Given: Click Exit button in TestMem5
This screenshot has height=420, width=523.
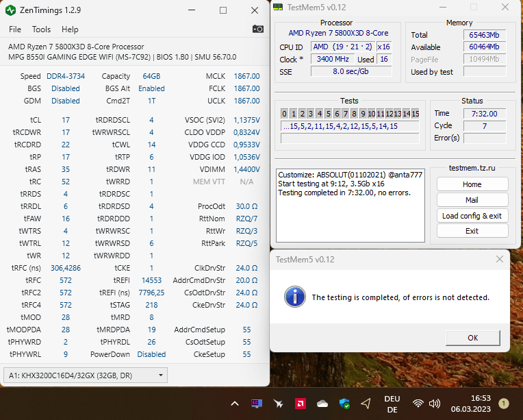Looking at the screenshot, I should click(472, 231).
